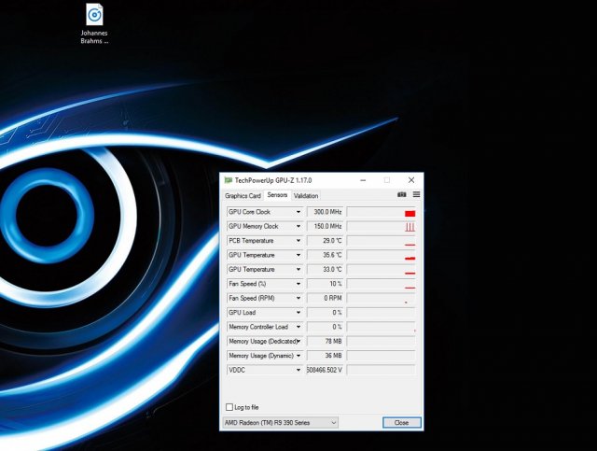Select the Sensors tab
Image resolution: width=597 pixels, height=451 pixels.
tap(277, 195)
